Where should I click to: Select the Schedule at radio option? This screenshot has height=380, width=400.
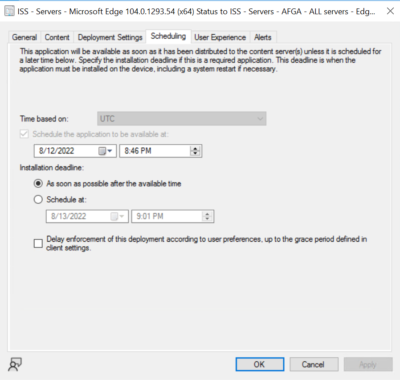[38, 199]
